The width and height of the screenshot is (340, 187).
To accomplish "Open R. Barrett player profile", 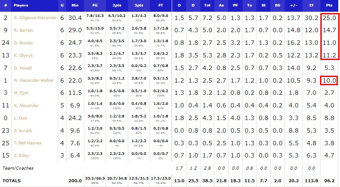I will pyautogui.click(x=23, y=30).
